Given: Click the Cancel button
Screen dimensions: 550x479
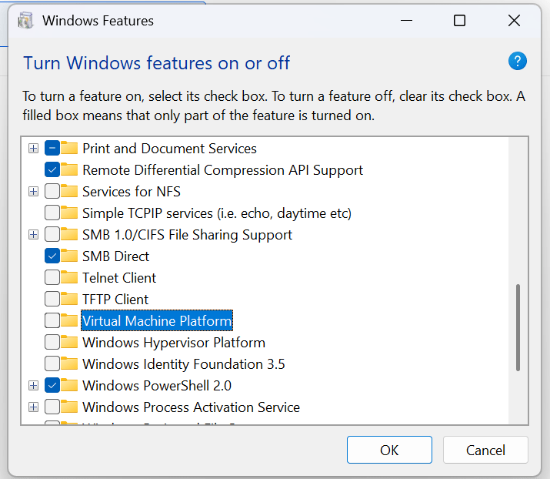Looking at the screenshot, I should click(x=485, y=450).
